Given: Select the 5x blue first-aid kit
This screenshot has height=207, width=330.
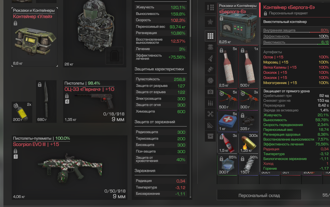Looking at the screenshot, I should pyautogui.click(x=227, y=121).
